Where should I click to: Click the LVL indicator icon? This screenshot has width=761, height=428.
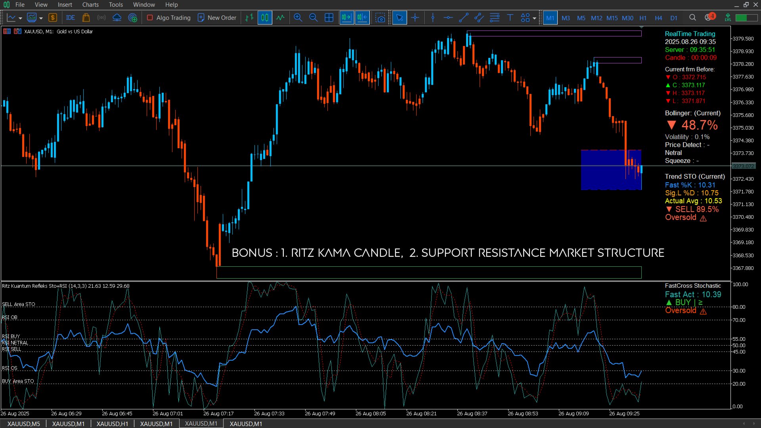click(728, 17)
